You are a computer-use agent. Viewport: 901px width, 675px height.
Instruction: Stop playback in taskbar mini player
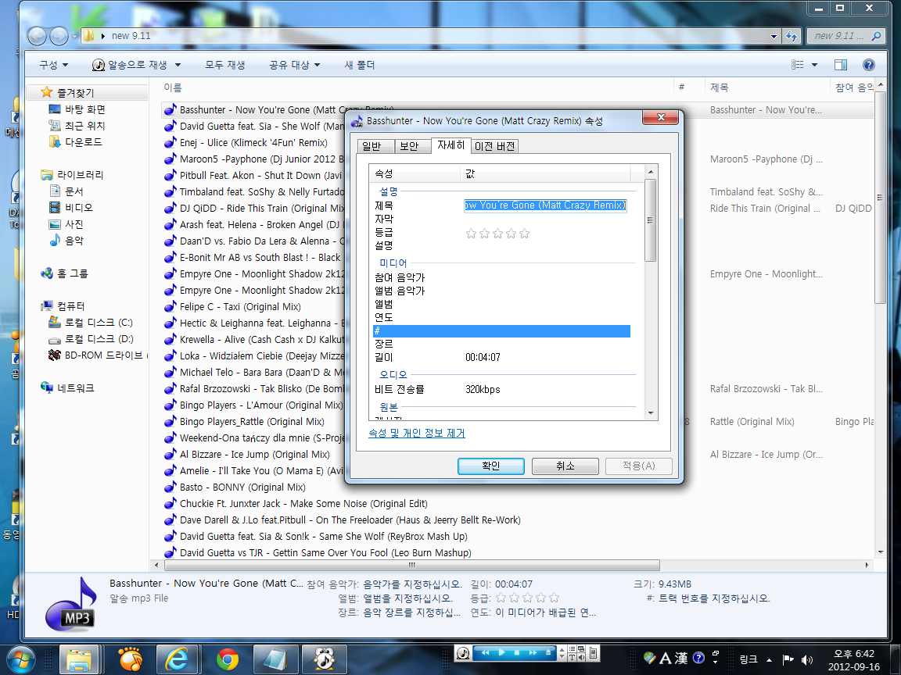(516, 652)
